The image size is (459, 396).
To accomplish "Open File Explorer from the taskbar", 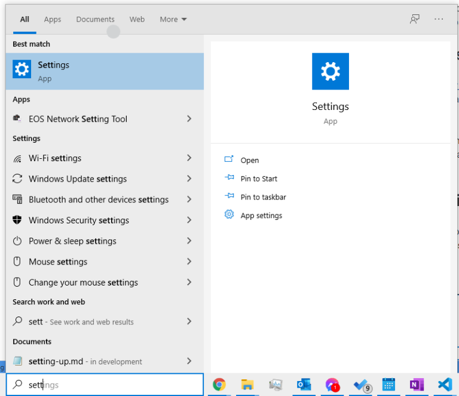I will tap(247, 384).
